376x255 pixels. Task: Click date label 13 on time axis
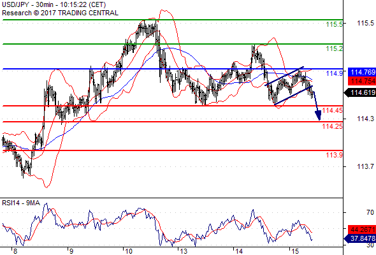click(184, 251)
